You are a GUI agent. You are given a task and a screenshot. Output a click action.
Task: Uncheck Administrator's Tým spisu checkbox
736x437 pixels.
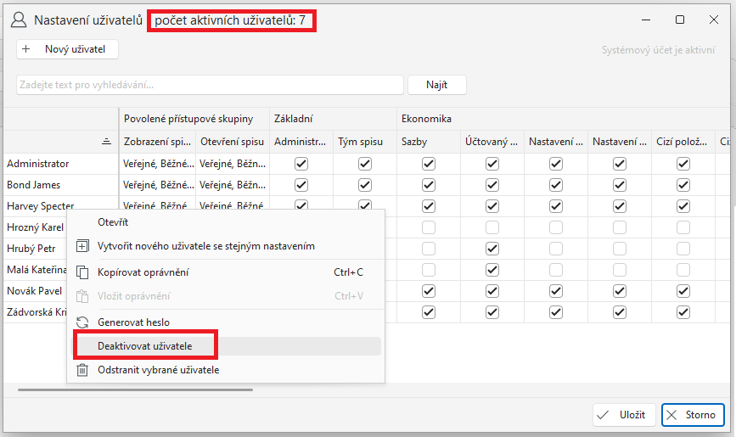coord(365,164)
